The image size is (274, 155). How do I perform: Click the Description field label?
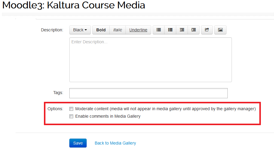tap(52, 30)
